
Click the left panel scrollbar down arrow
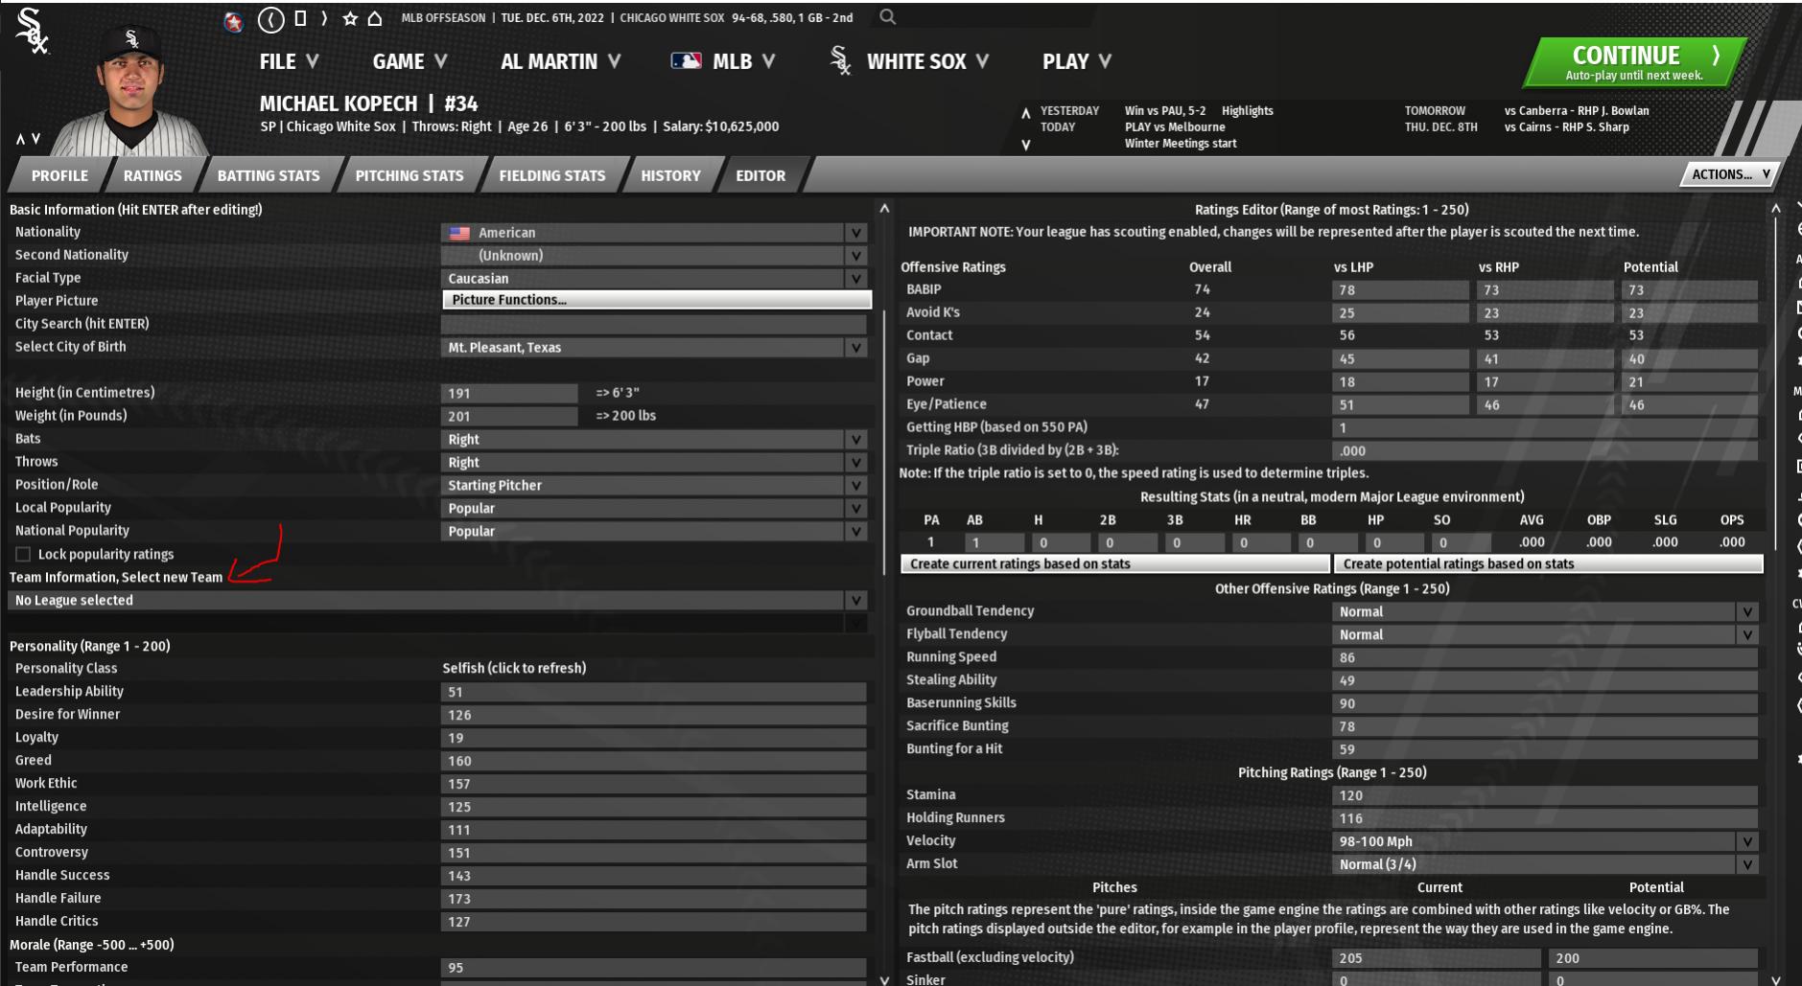point(884,979)
